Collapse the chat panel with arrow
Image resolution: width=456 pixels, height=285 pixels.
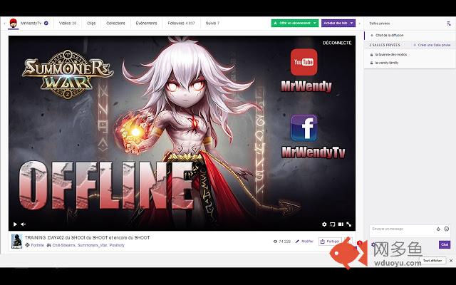tap(360, 23)
